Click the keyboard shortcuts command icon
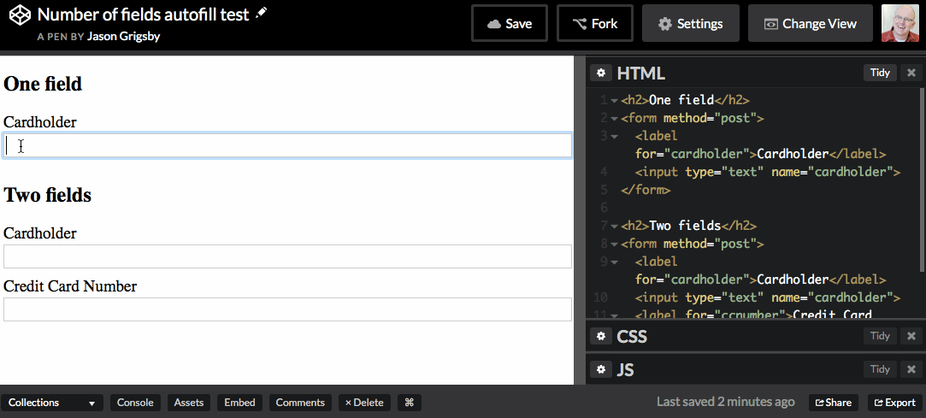Viewport: 926px width, 418px height. click(x=409, y=403)
